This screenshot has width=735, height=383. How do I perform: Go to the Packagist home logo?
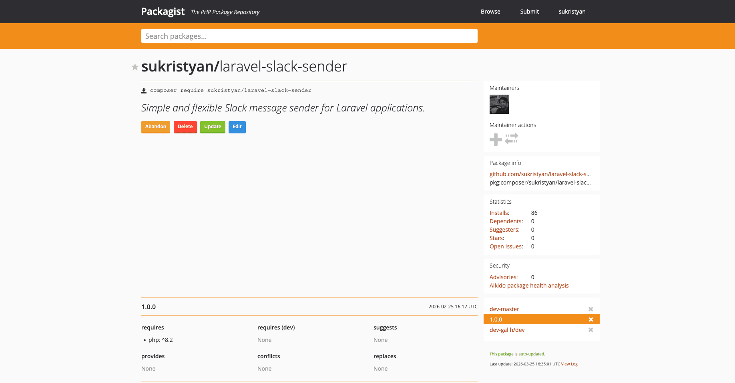point(163,12)
